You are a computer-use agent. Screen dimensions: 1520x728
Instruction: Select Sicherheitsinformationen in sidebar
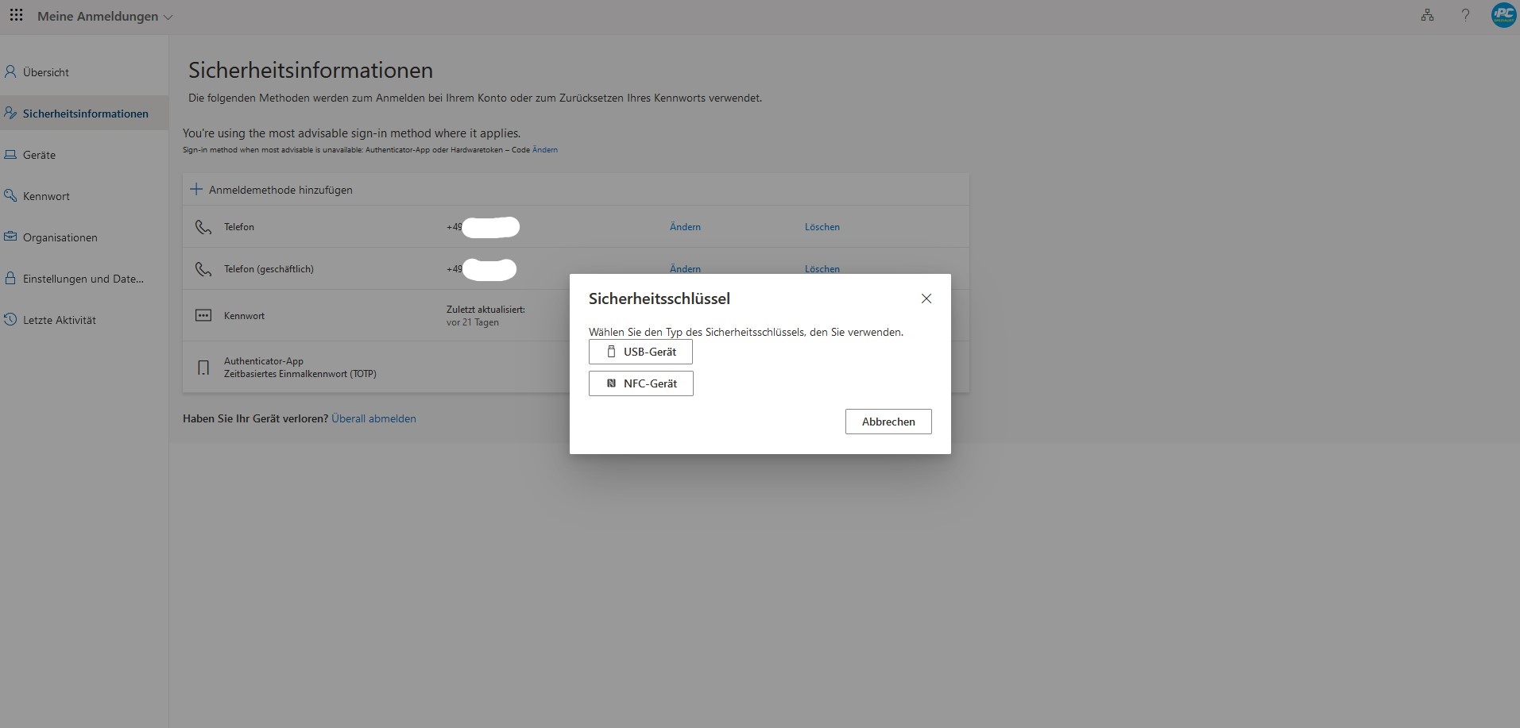tap(85, 114)
